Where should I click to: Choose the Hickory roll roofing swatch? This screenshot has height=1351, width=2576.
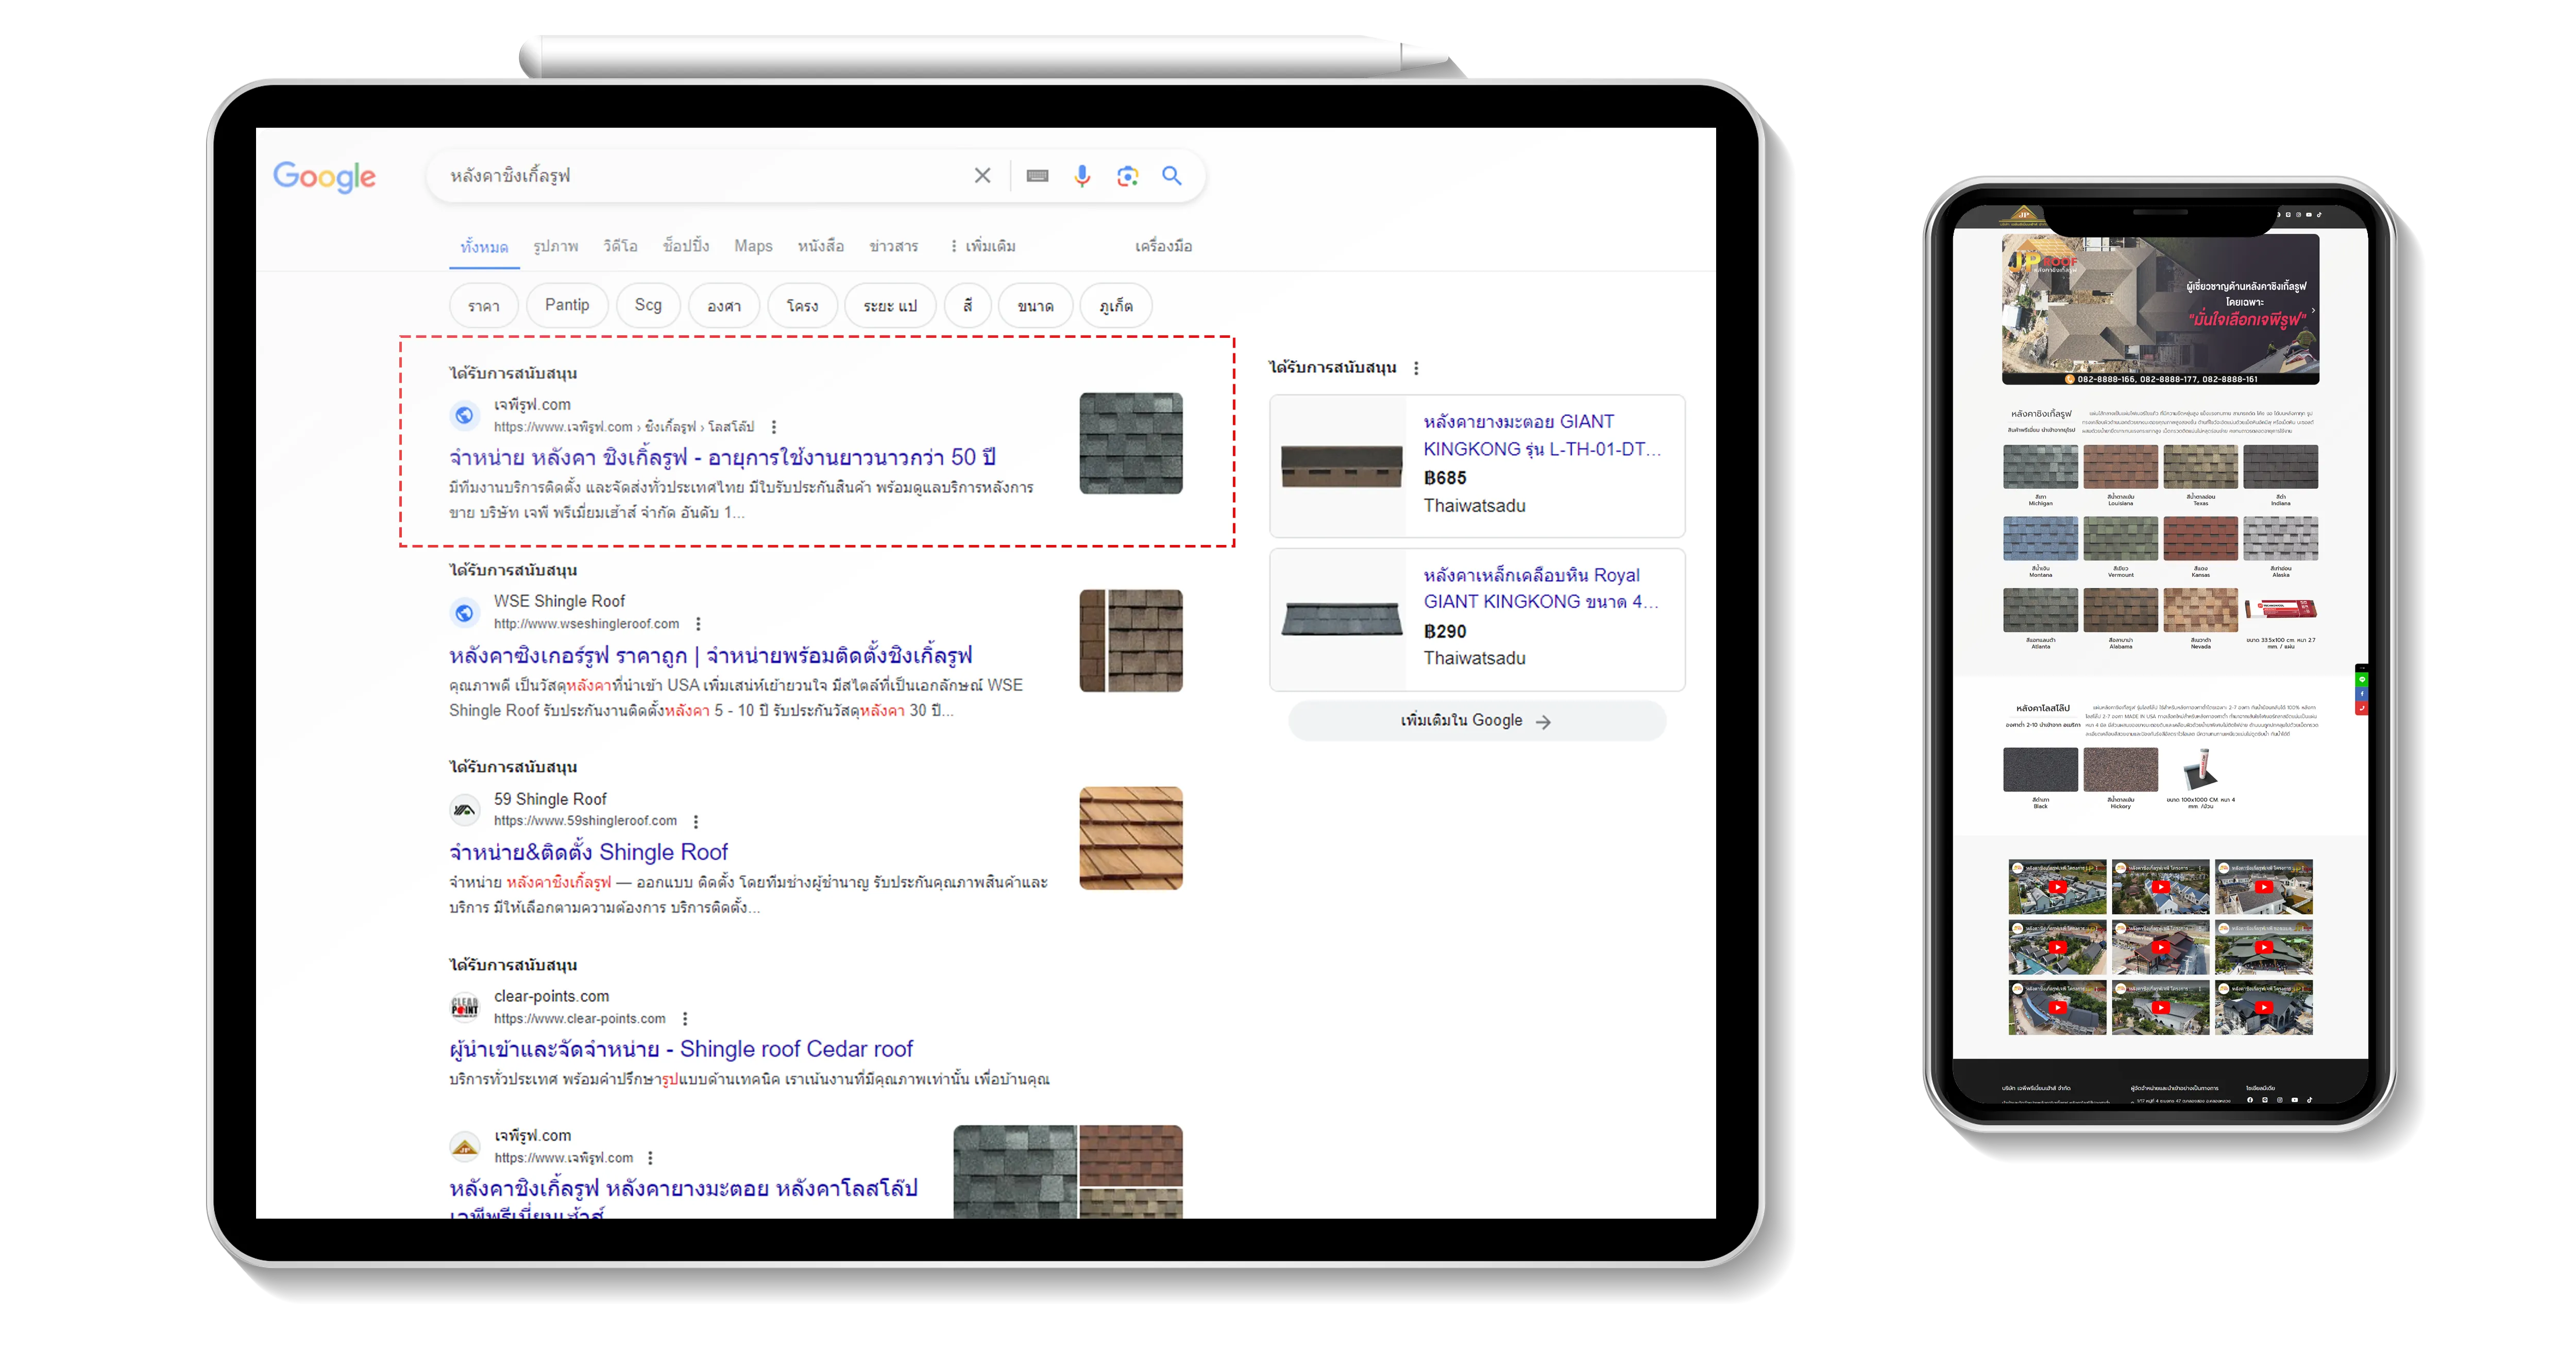[2120, 769]
